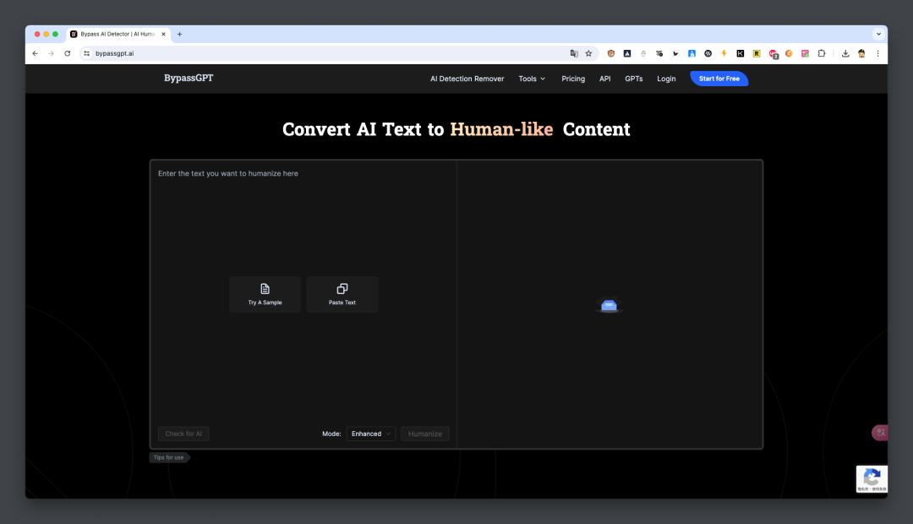Click the grey mouse extension icon

coord(643,53)
